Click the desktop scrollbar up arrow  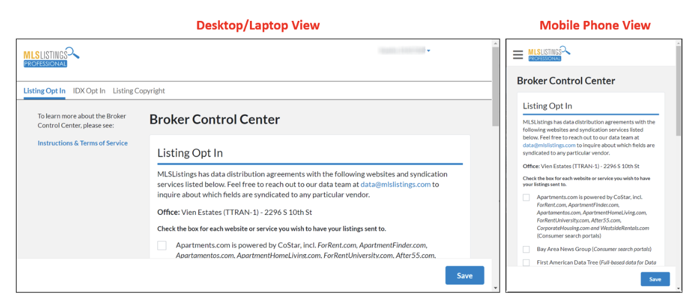pos(496,43)
